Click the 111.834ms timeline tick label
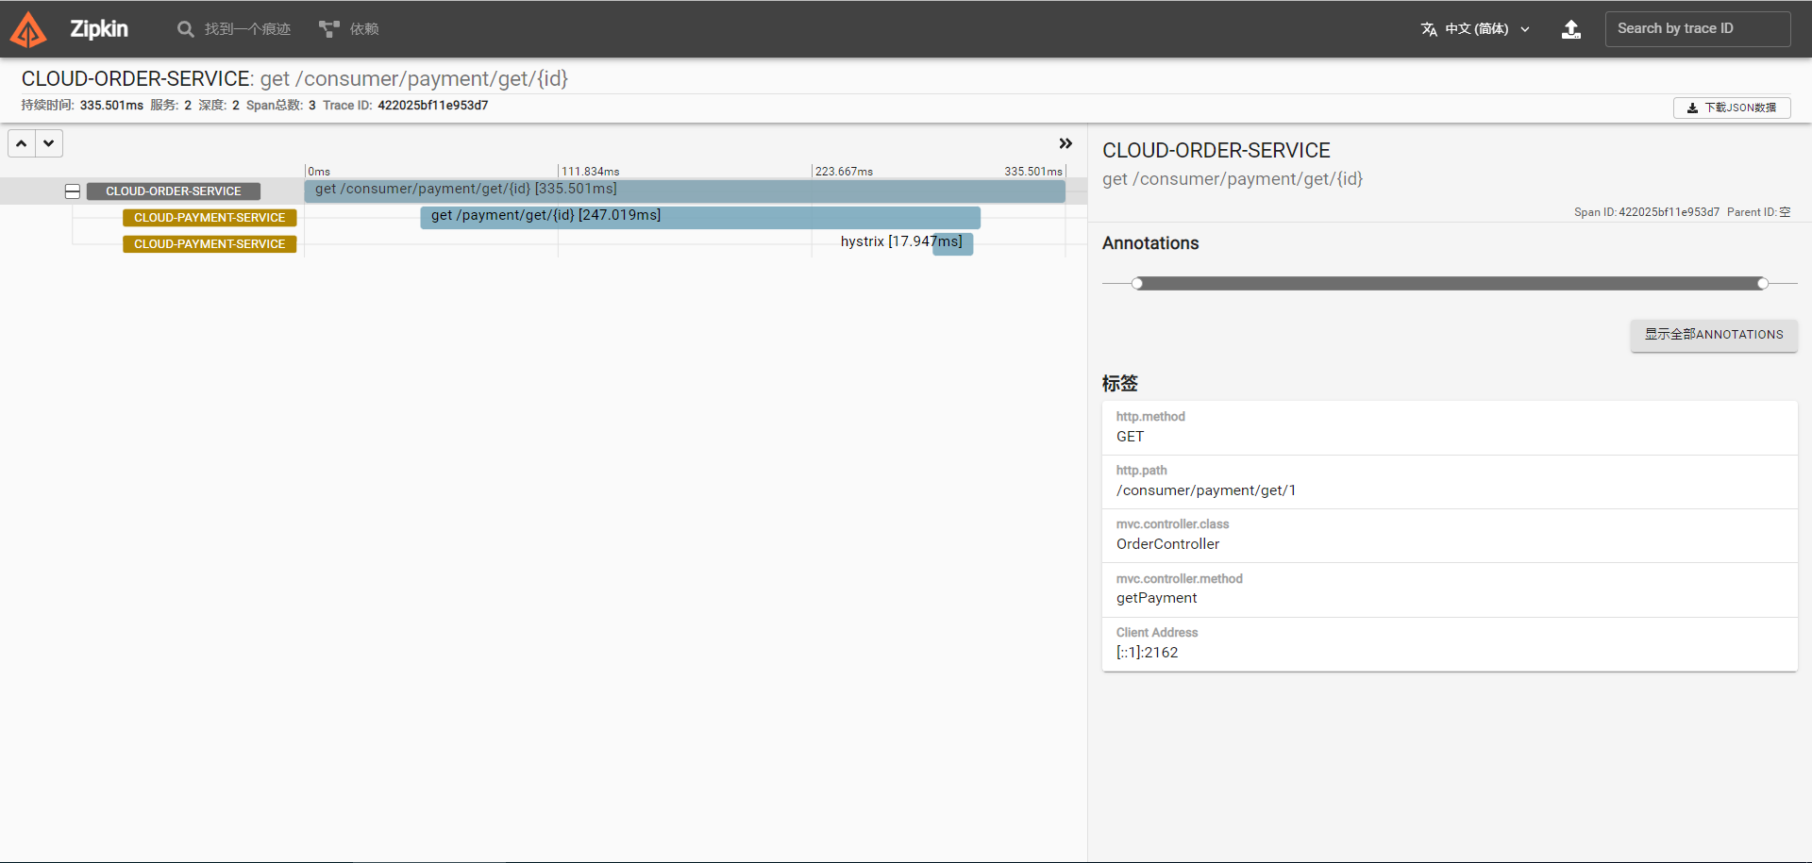The width and height of the screenshot is (1812, 863). [591, 172]
